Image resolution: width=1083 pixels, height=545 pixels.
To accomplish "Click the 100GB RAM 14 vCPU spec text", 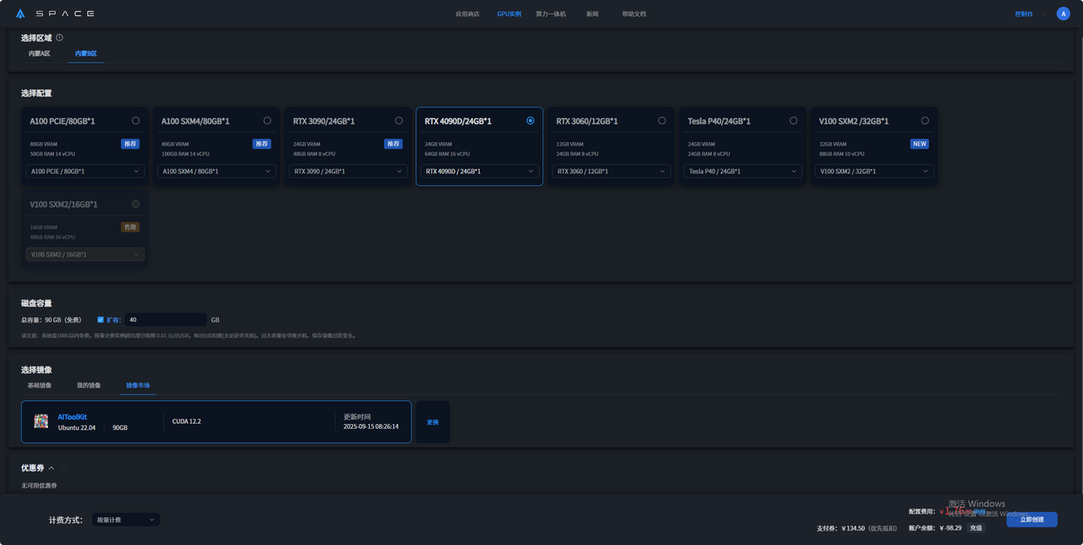I will pos(185,154).
